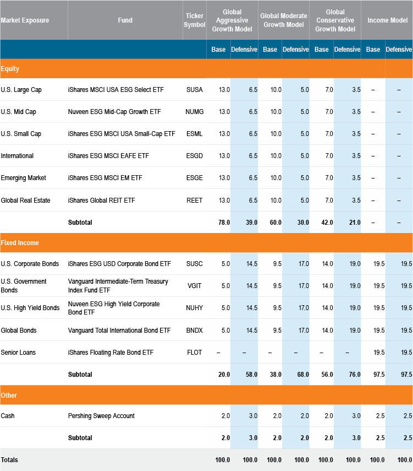Click the 21.0 equity subtotal value
Screen dimensions: 413x471
tap(355, 223)
